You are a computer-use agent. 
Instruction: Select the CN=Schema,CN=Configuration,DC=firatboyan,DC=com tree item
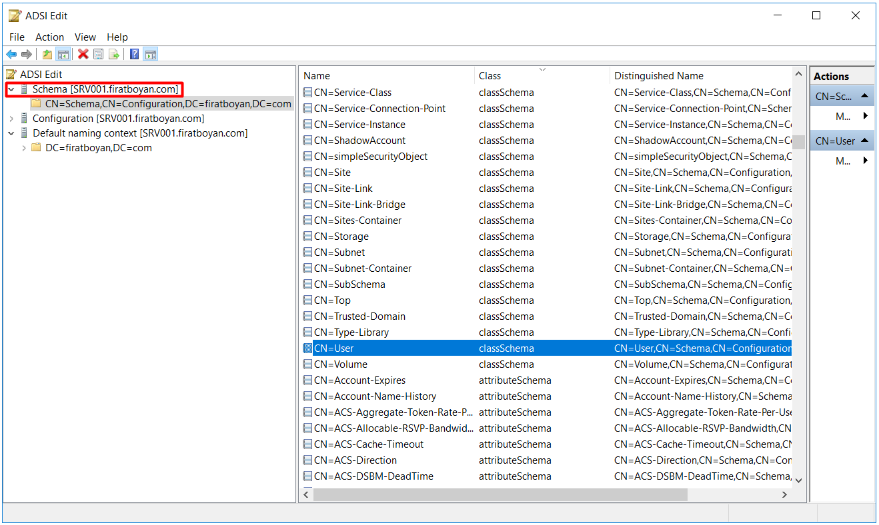click(x=168, y=104)
